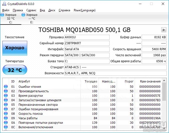Click status orb of attribute 01
169x133 pixels.
[x=6, y=86]
